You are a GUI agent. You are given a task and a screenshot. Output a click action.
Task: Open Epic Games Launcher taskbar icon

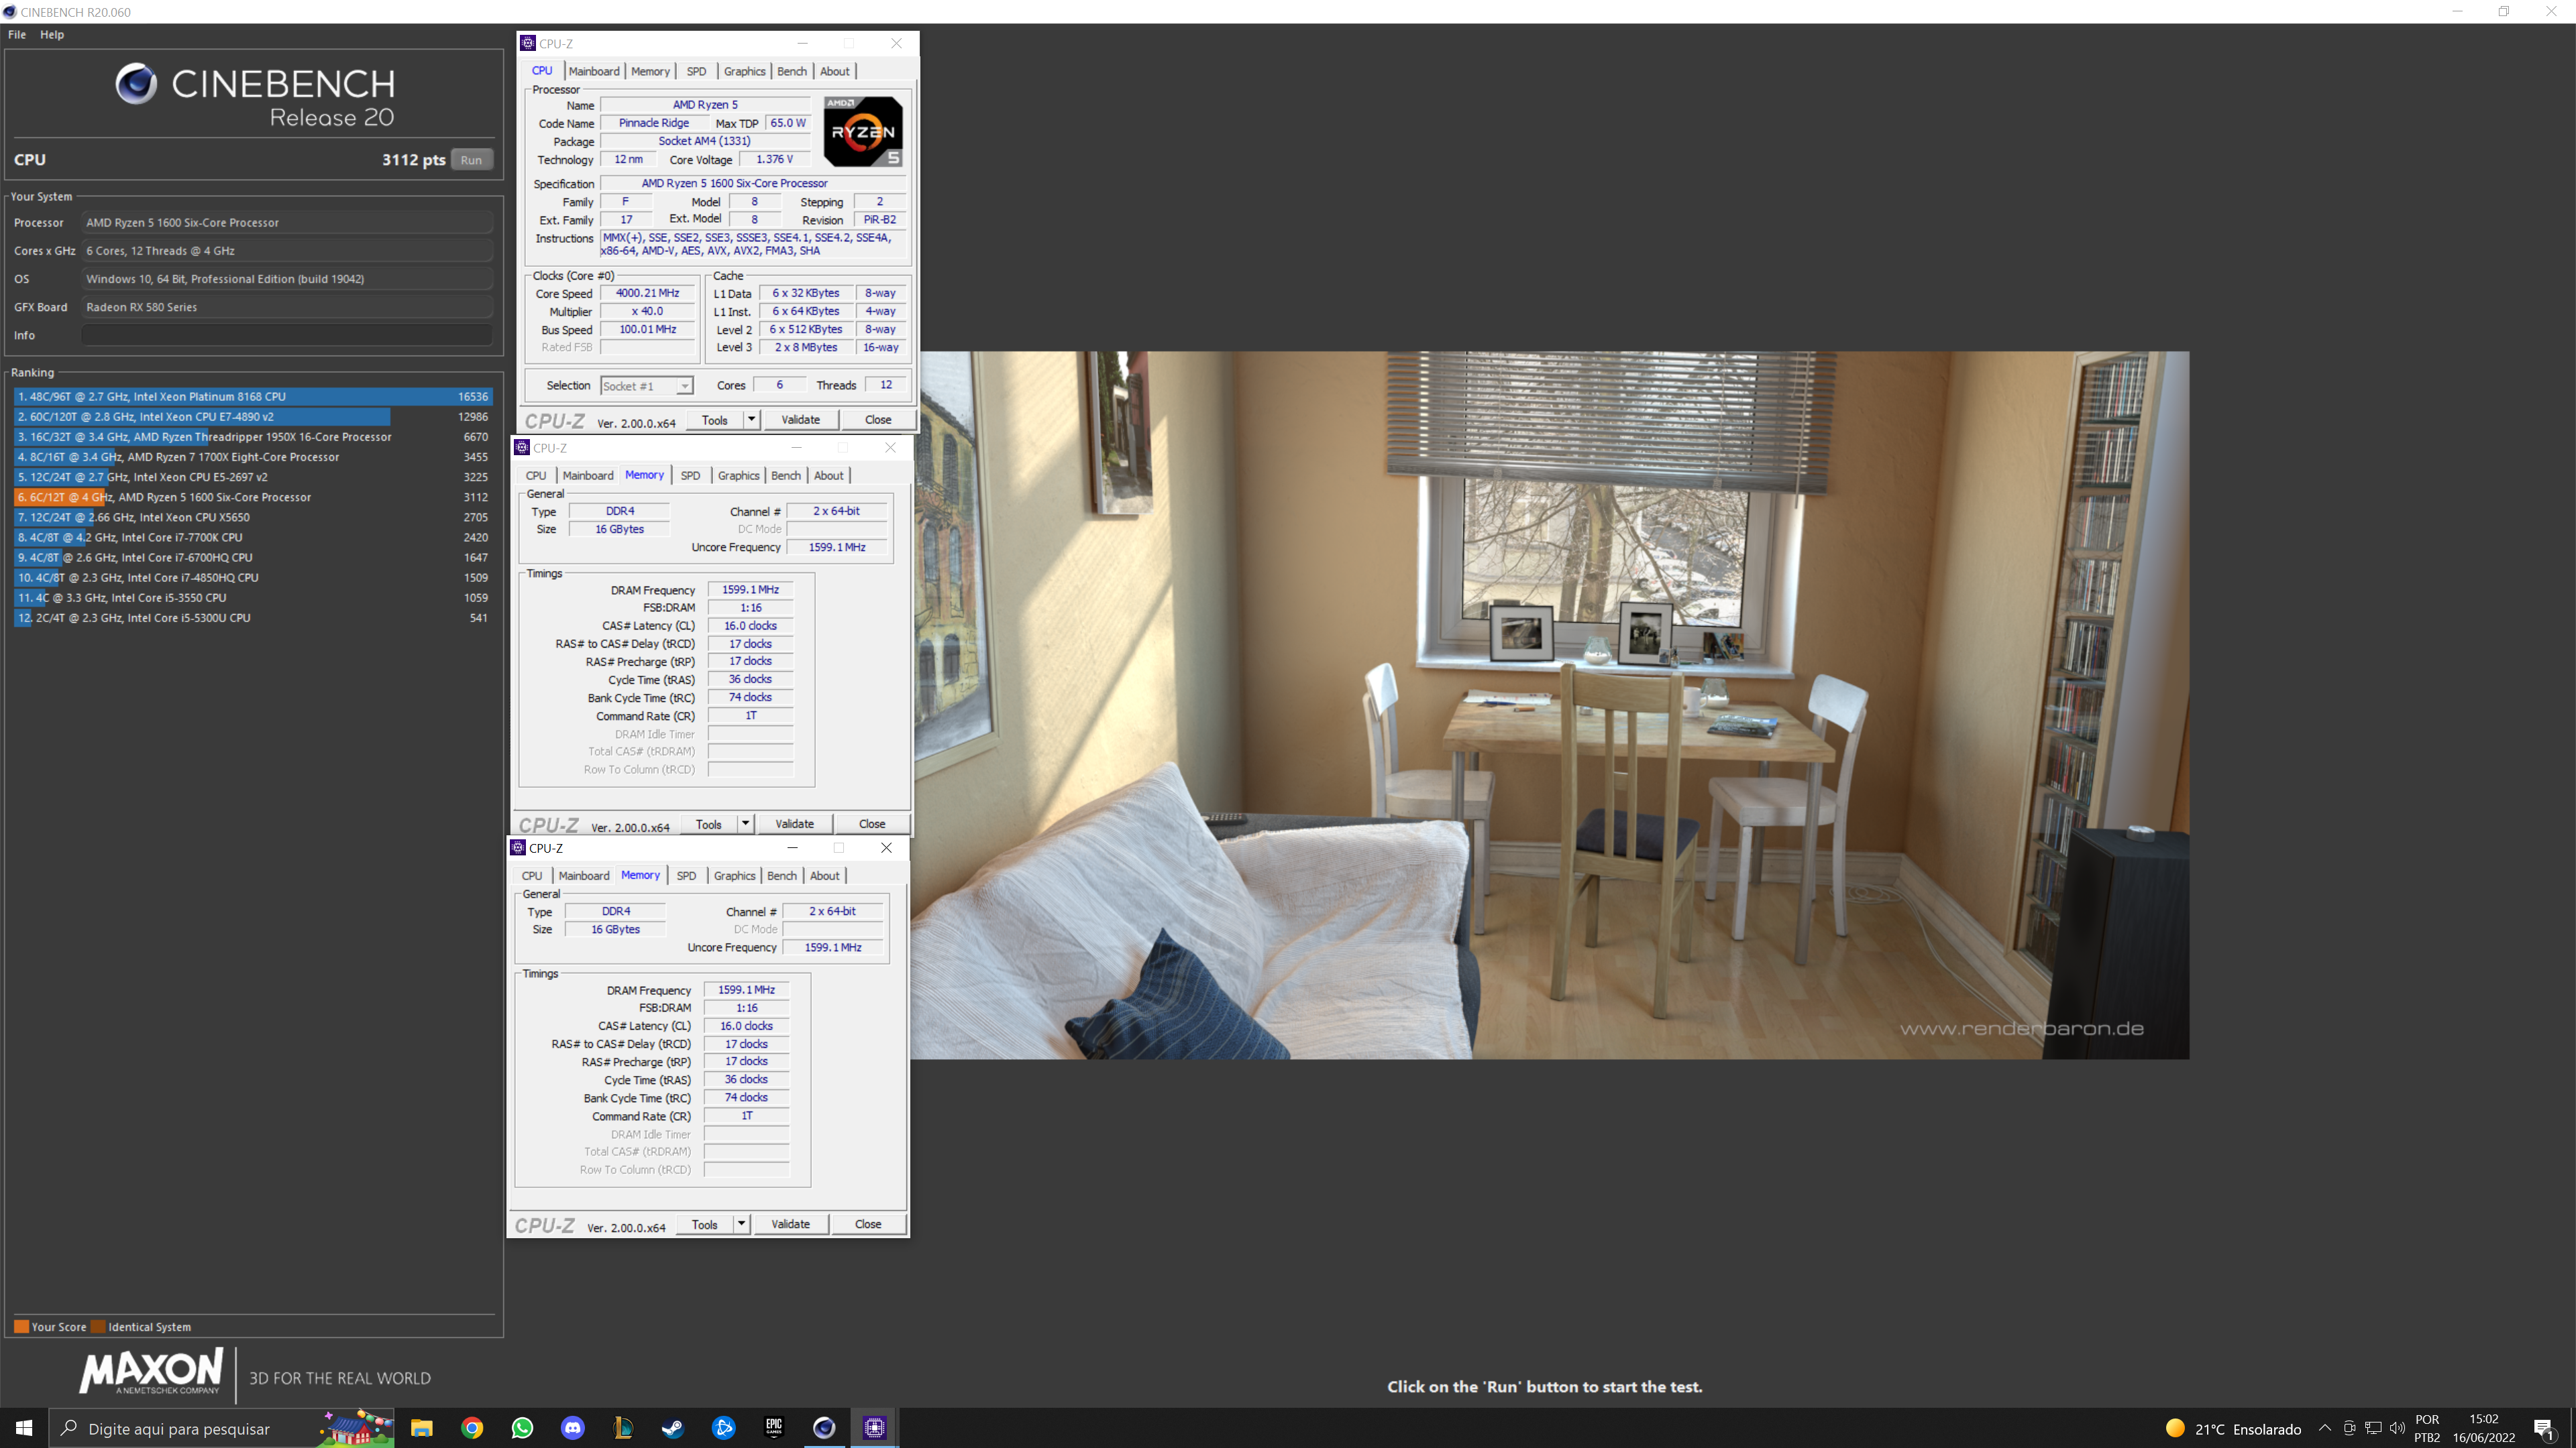773,1428
